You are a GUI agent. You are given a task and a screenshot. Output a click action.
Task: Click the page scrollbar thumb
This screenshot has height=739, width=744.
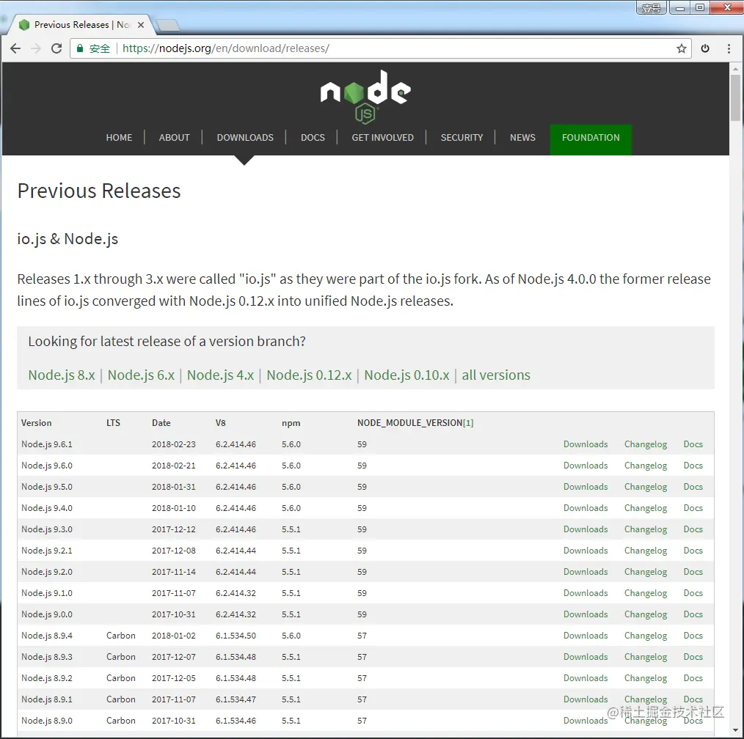coord(735,98)
